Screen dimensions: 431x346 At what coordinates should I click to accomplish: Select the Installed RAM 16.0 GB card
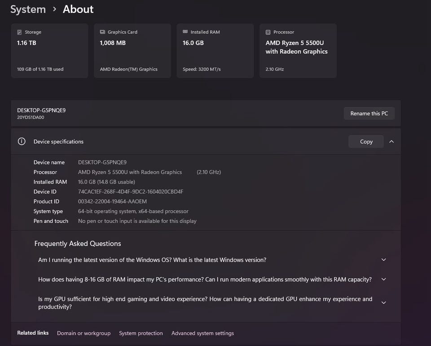click(x=215, y=51)
